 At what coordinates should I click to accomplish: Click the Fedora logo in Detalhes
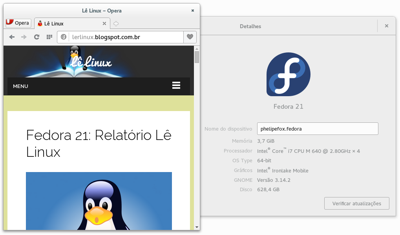tap(288, 74)
